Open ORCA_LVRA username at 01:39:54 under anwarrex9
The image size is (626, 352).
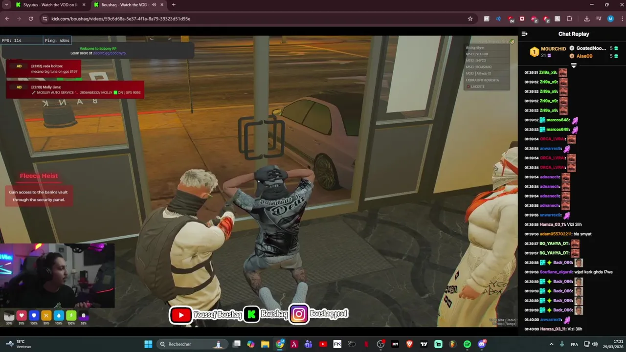(552, 158)
